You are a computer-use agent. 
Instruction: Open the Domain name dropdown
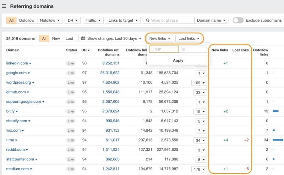point(211,20)
